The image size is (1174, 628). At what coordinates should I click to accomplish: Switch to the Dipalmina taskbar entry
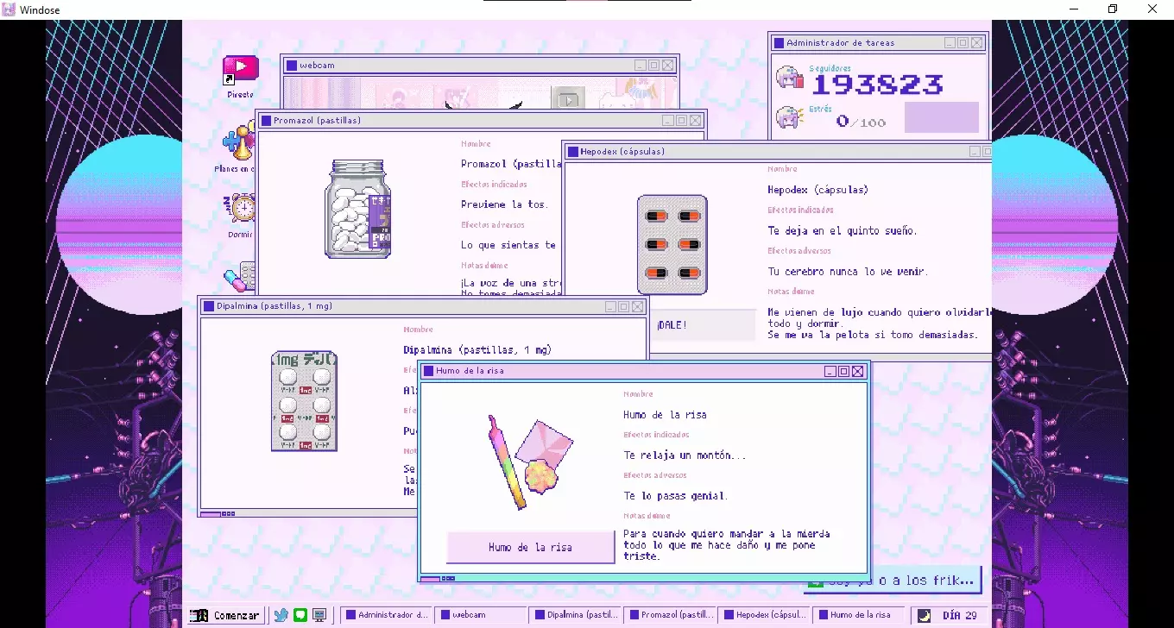[576, 615]
